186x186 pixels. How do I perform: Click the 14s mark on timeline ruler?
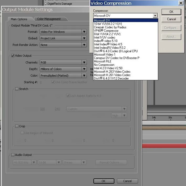[154, 118]
